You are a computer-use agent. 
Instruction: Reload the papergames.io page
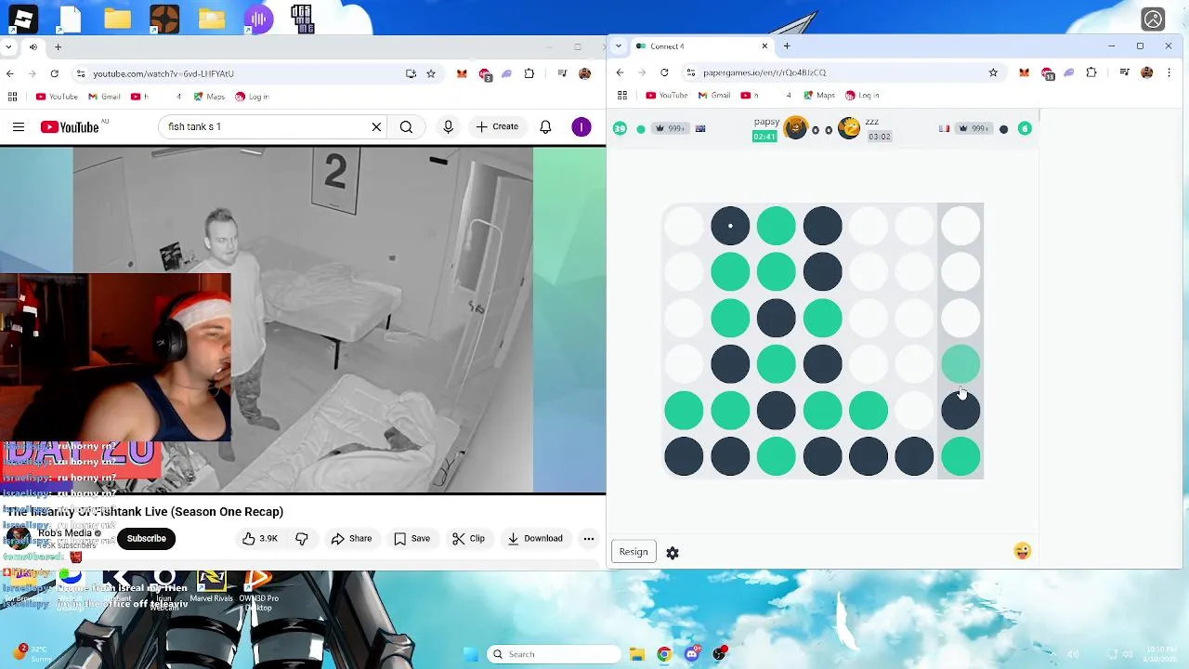pyautogui.click(x=664, y=72)
